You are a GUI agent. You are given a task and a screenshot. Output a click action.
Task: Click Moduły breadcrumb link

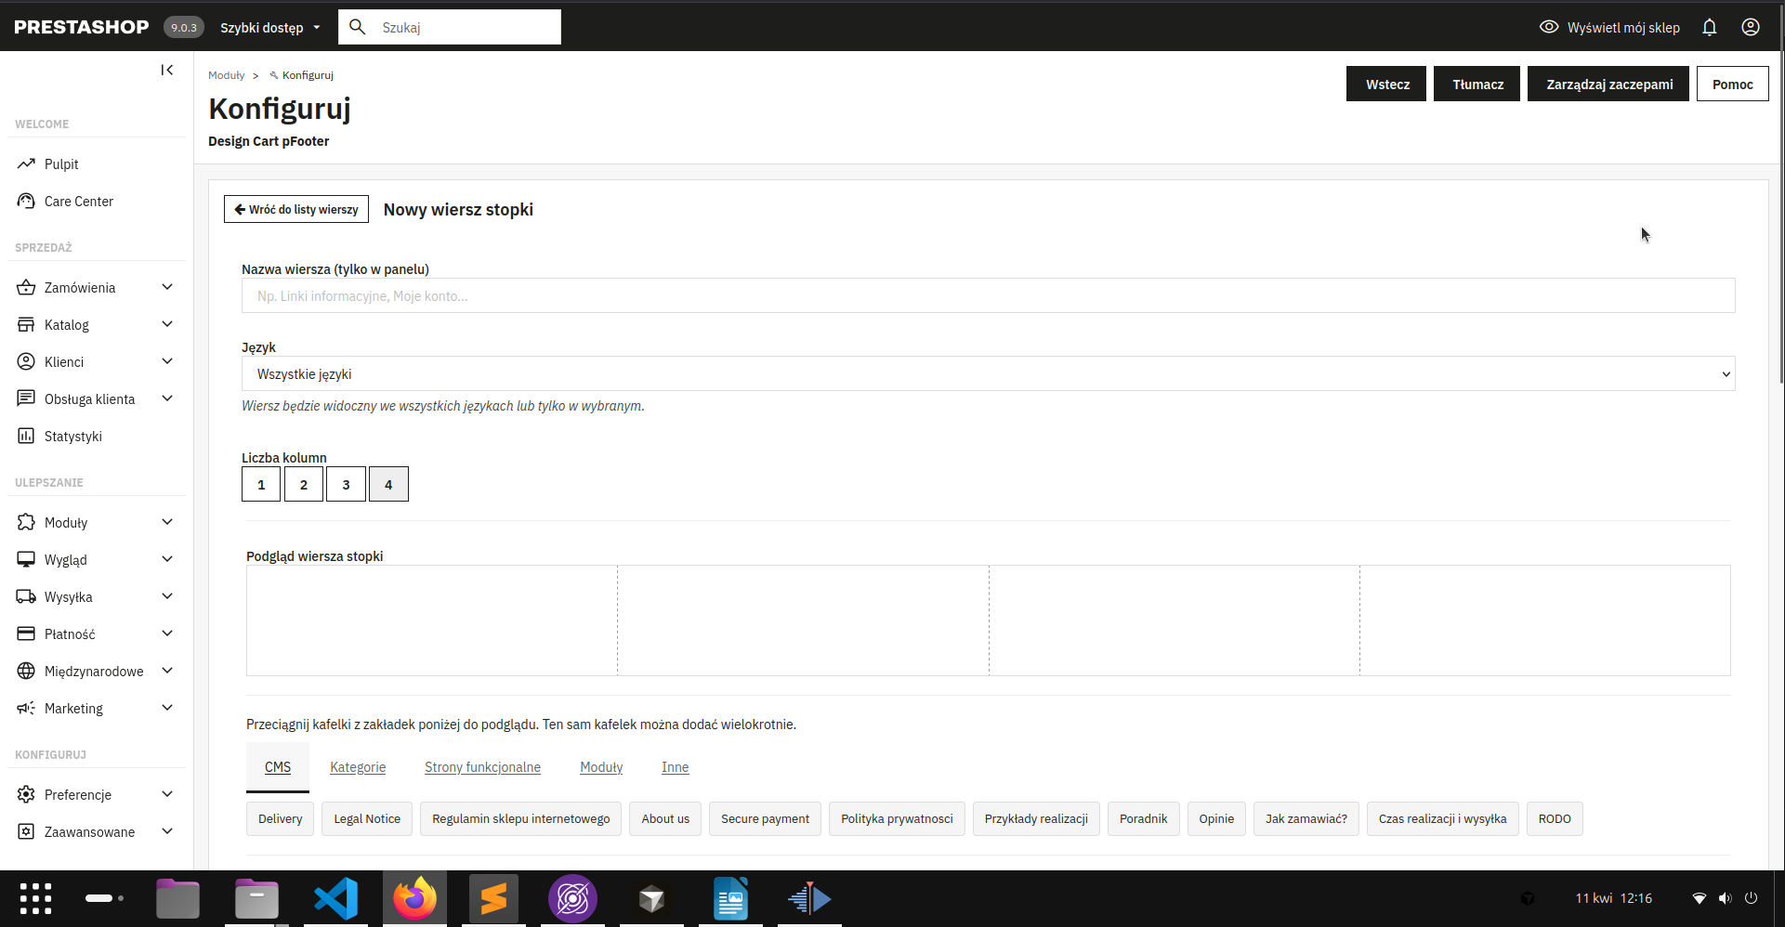pos(227,75)
